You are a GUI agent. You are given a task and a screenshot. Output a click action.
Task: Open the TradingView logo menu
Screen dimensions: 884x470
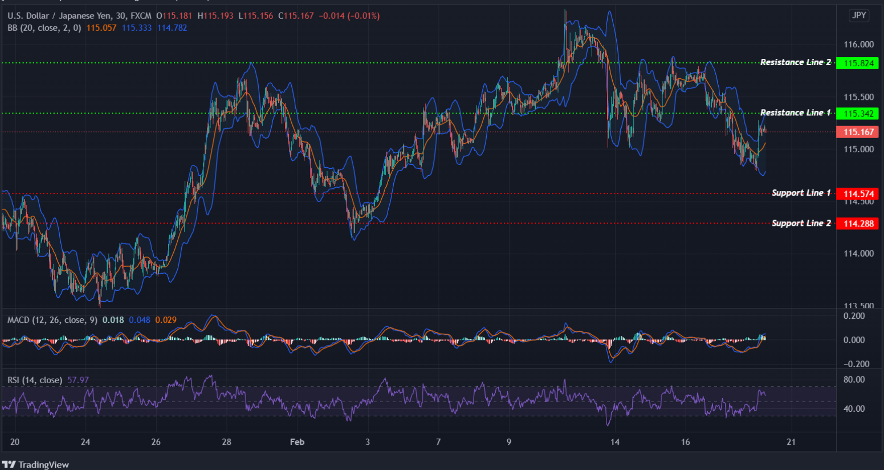tap(10, 464)
